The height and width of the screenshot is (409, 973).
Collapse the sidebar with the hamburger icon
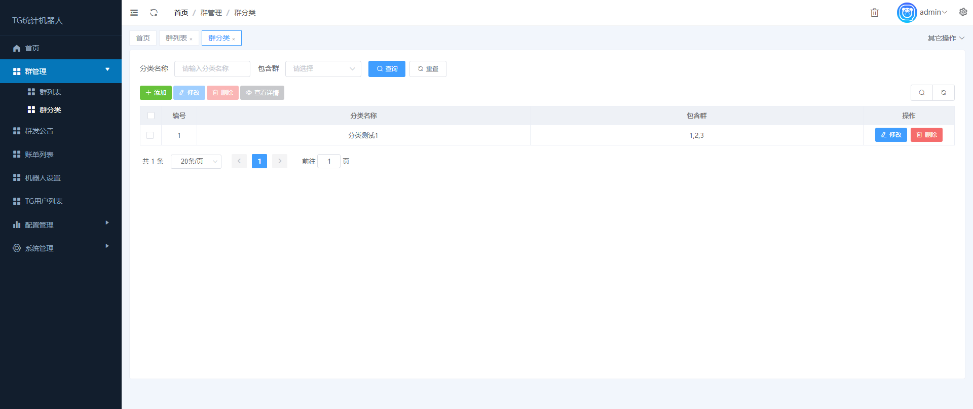click(x=134, y=13)
